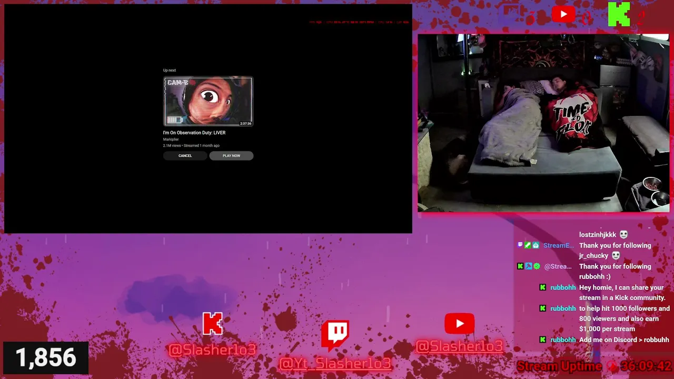Screen dimensions: 674x379
Task: Open the "I'm On Observation Duty: LIVER" title
Action: (x=194, y=133)
